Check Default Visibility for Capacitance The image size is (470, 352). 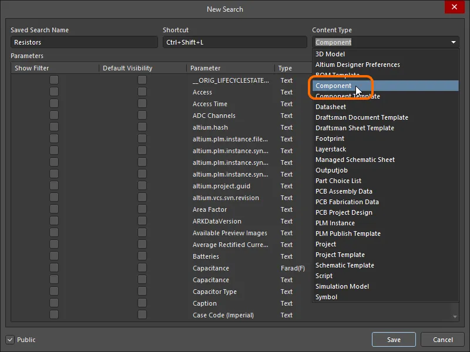pyautogui.click(x=141, y=268)
